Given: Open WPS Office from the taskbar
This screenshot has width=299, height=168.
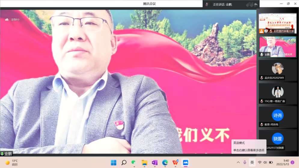Looking at the screenshot, I should tap(175, 163).
